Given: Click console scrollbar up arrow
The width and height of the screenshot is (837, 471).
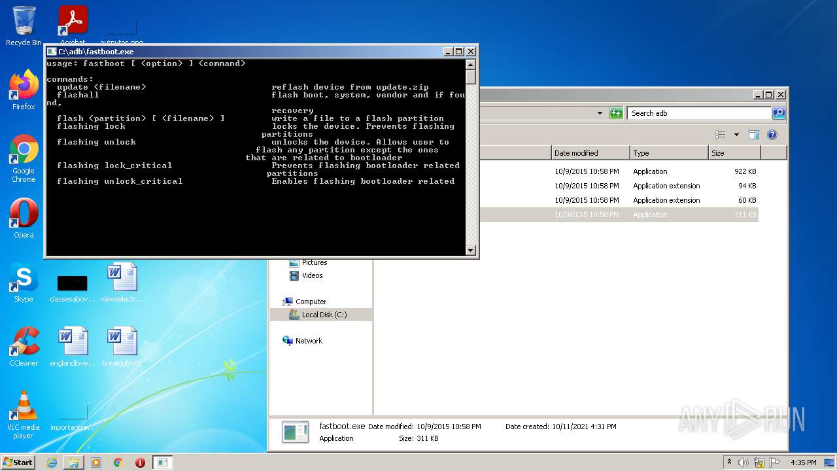Looking at the screenshot, I should pos(470,64).
